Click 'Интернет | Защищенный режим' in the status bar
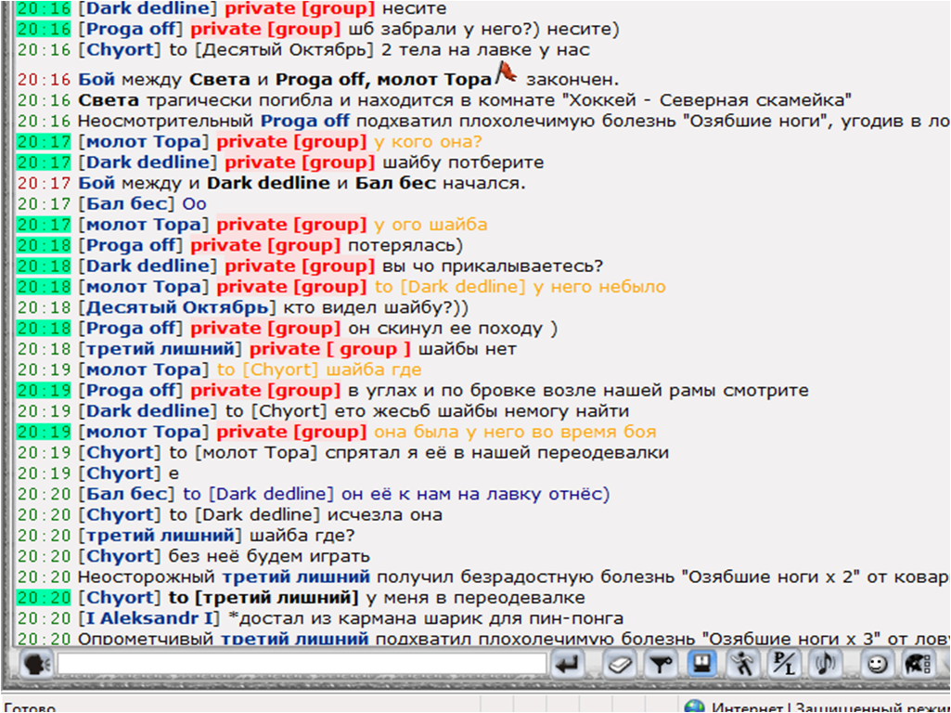This screenshot has width=951, height=713. click(x=831, y=707)
